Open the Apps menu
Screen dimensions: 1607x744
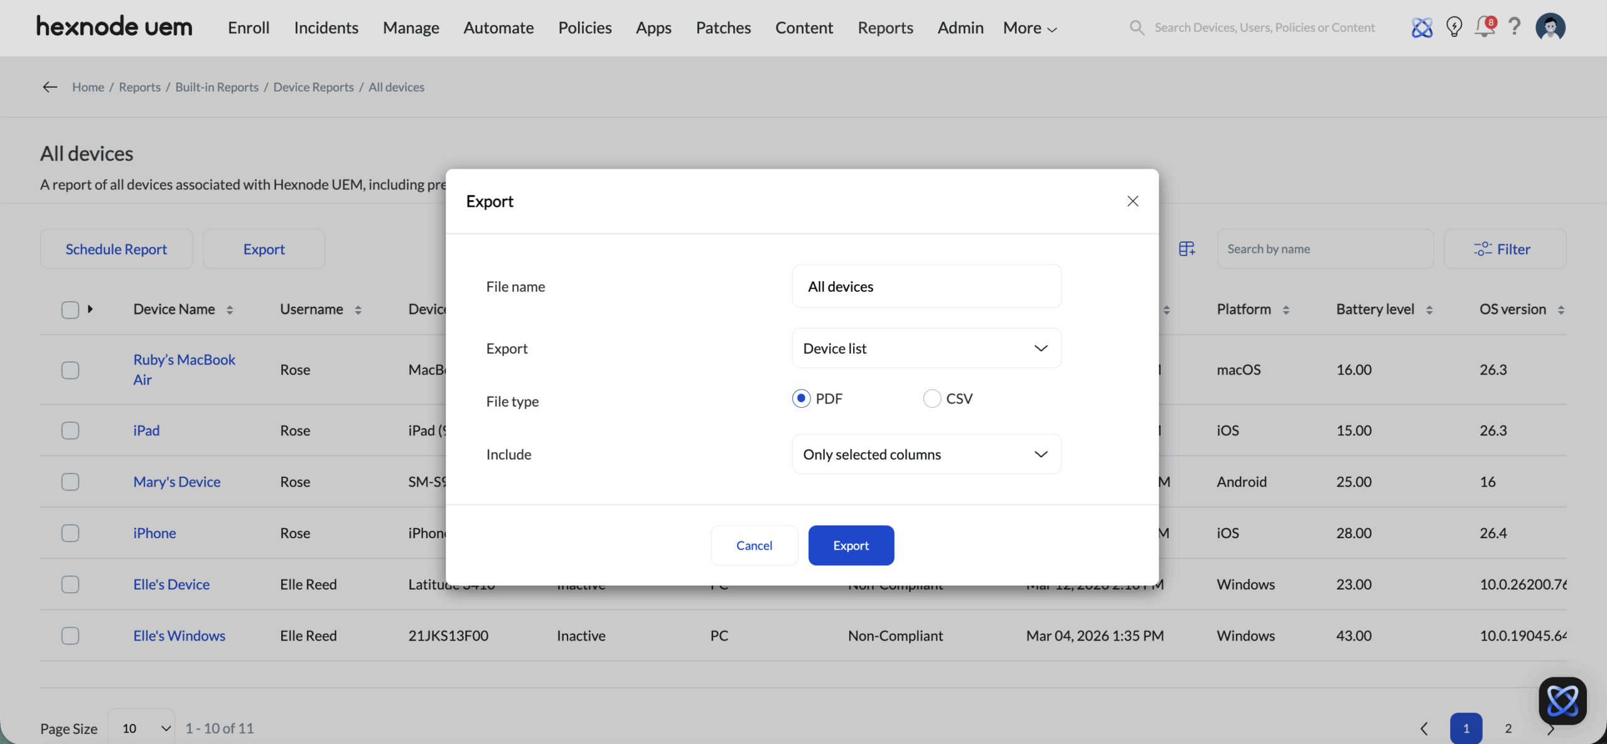pos(653,28)
